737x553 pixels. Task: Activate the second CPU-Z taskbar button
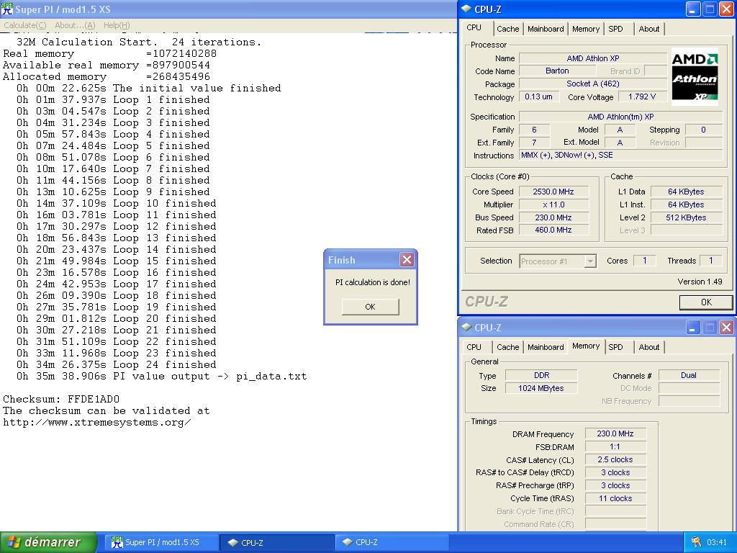point(392,542)
